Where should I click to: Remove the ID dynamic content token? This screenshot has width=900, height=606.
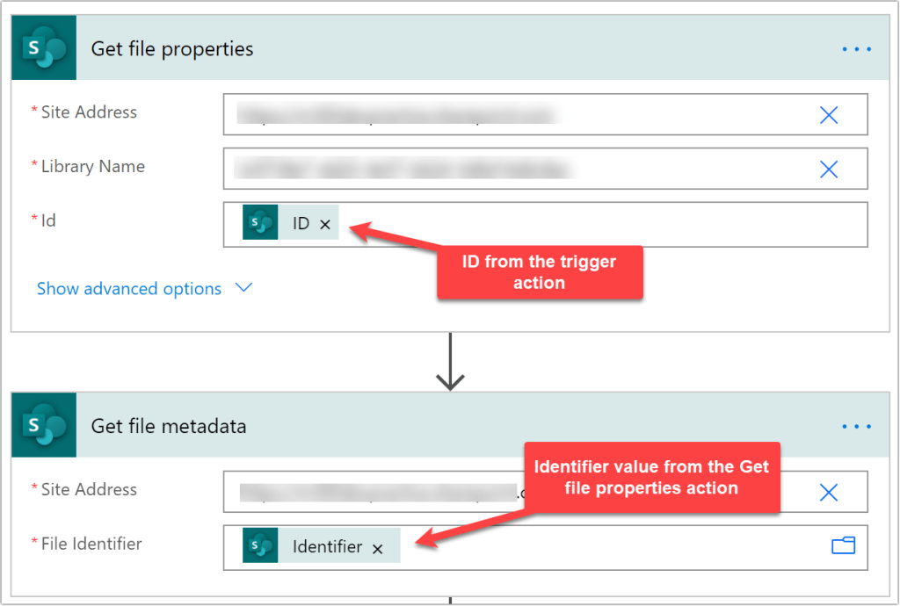(x=325, y=225)
